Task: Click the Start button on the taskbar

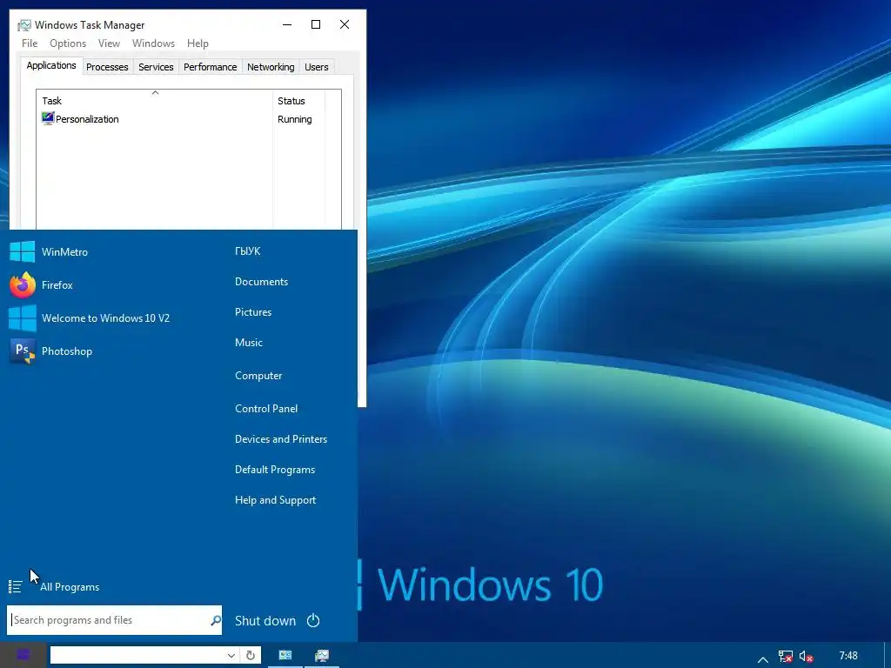Action: tap(23, 655)
